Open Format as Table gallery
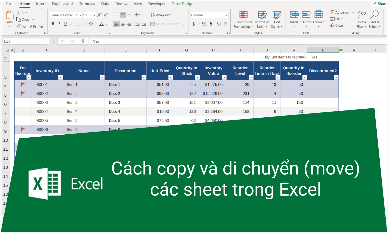Viewport: 388px width, 233px height. point(262,20)
